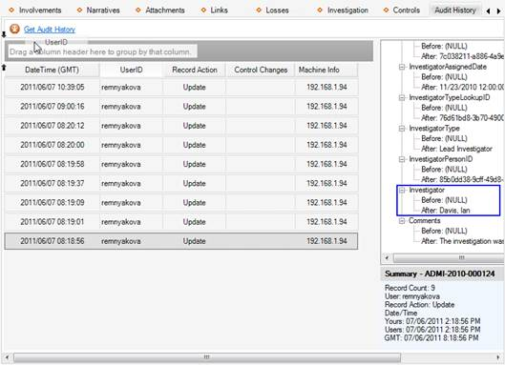
Task: Click the 192.168.1.94 cell in the 10:39:05 row
Action: [326, 87]
